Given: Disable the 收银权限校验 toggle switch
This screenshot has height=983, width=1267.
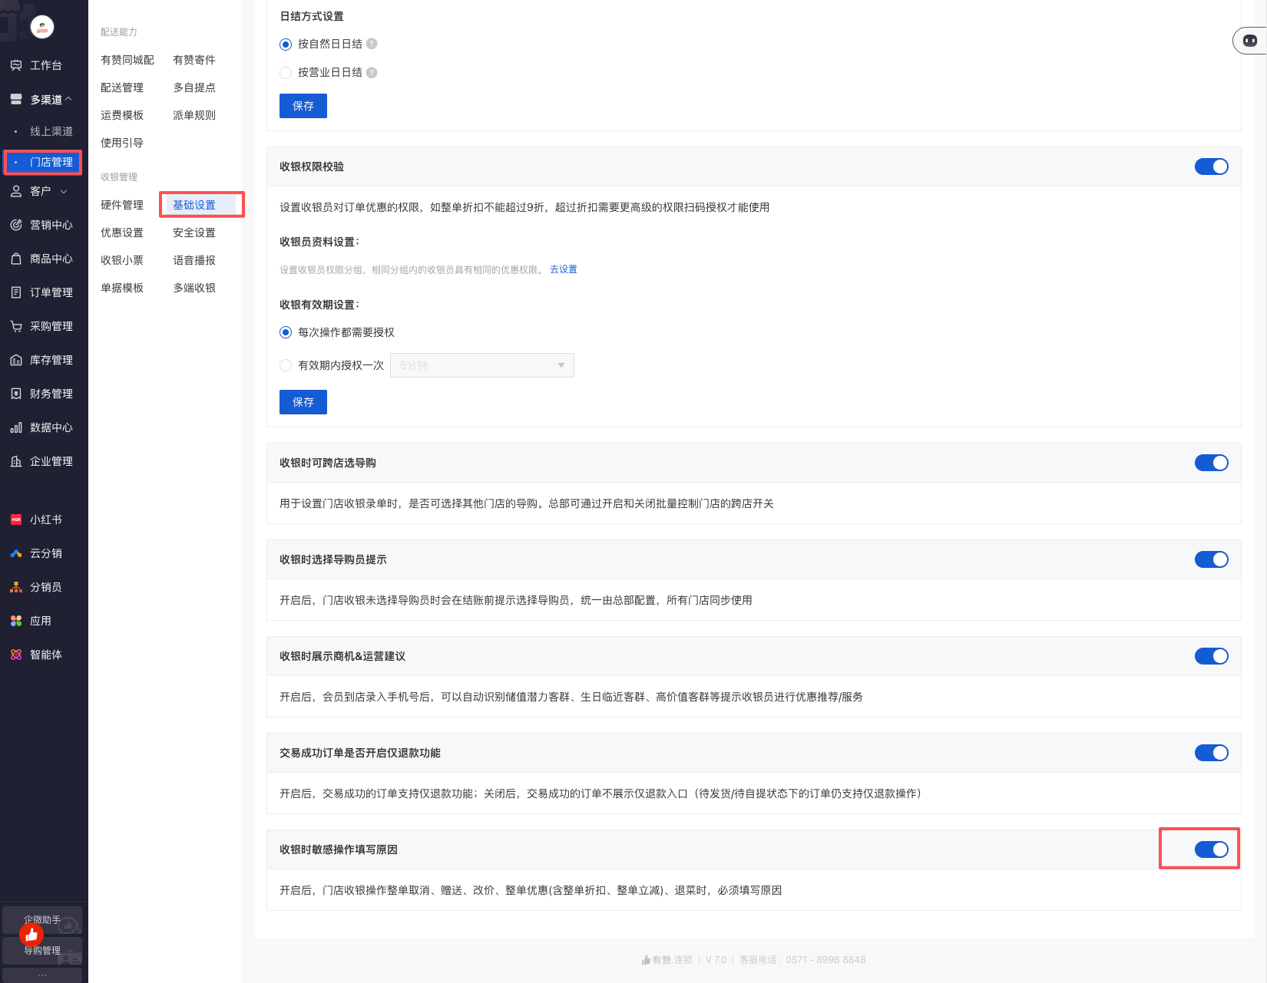Looking at the screenshot, I should (1211, 167).
